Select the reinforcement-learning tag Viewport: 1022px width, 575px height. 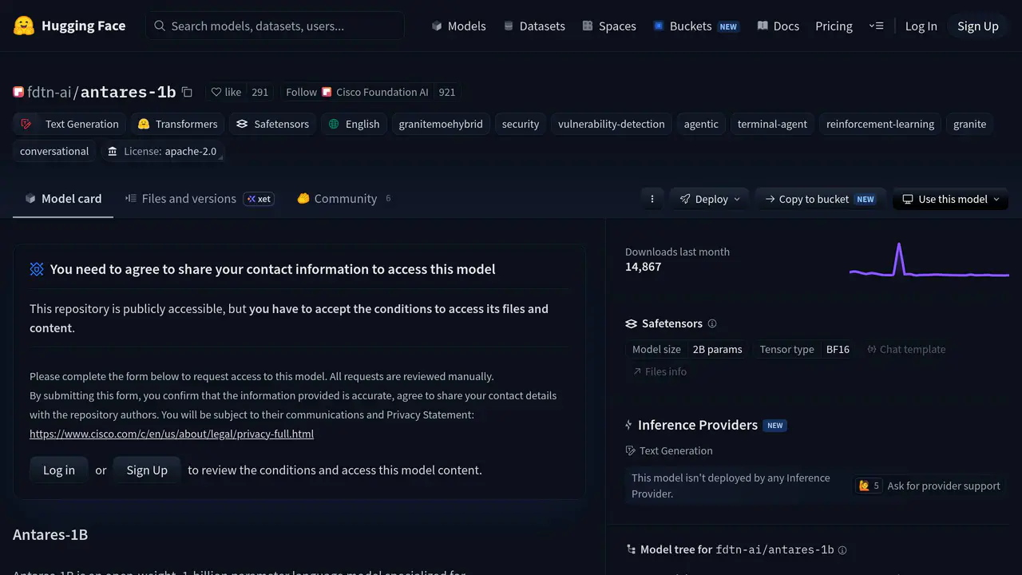(880, 124)
